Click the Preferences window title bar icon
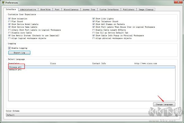 tap(3, 3)
